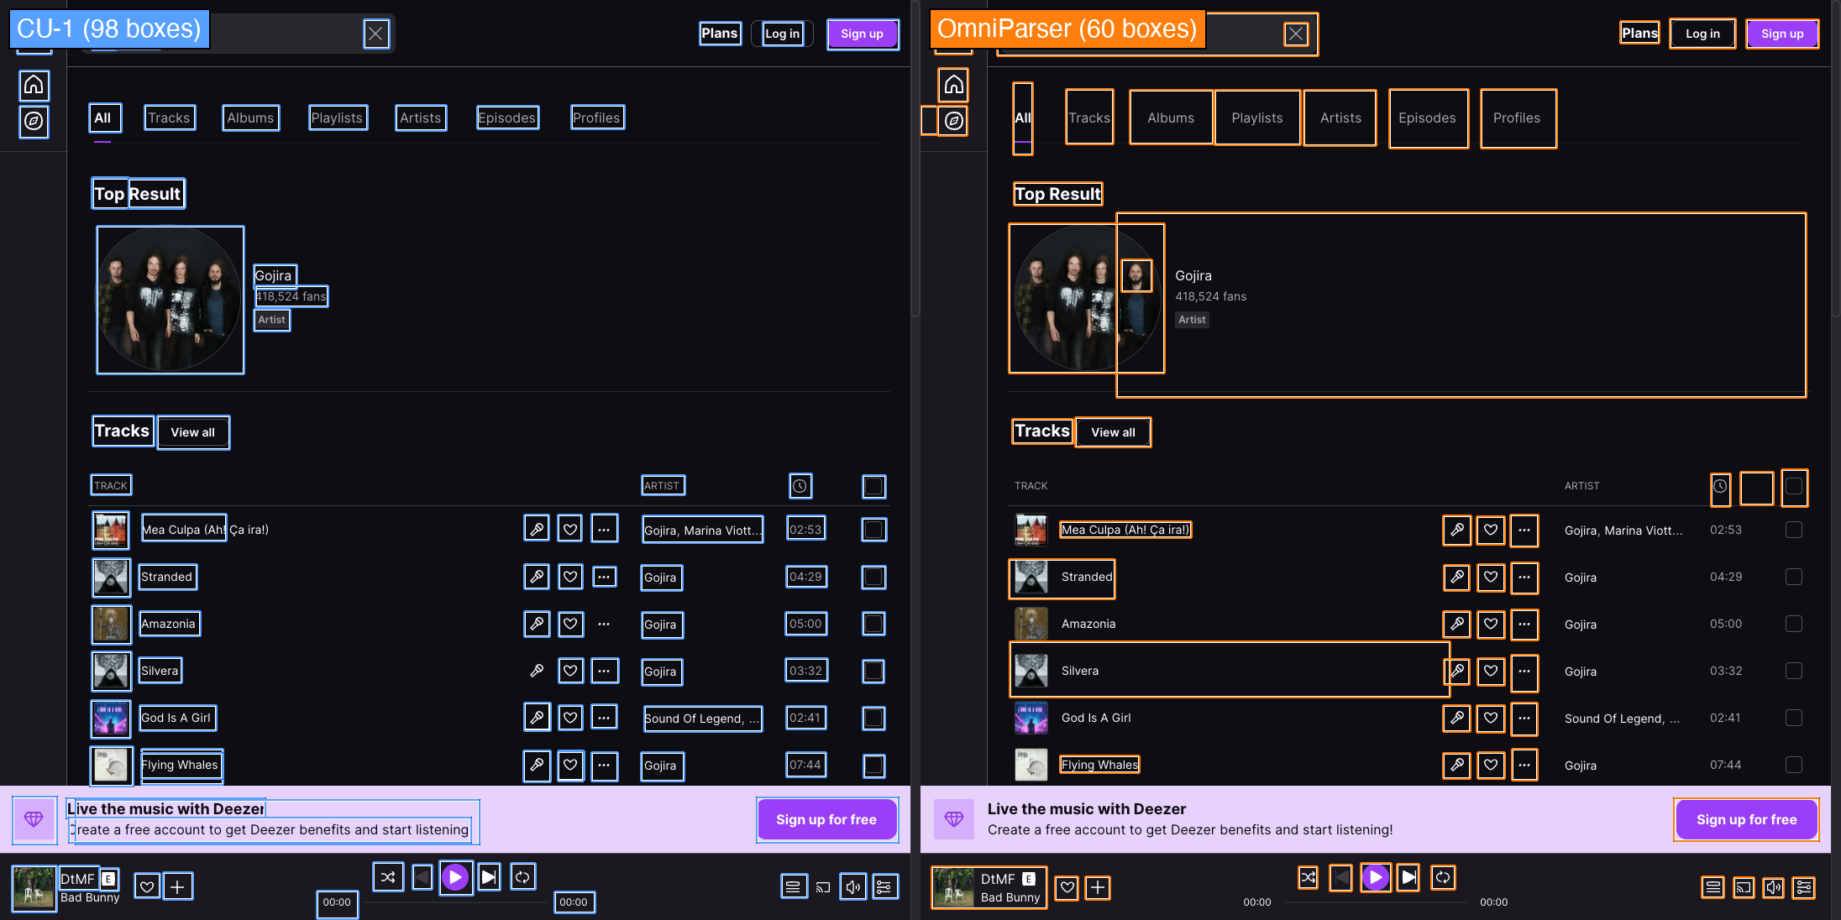This screenshot has height=920, width=1841.
Task: Click the lyrics microphone icon for Stranded in CU-1 panel
Action: click(x=537, y=577)
